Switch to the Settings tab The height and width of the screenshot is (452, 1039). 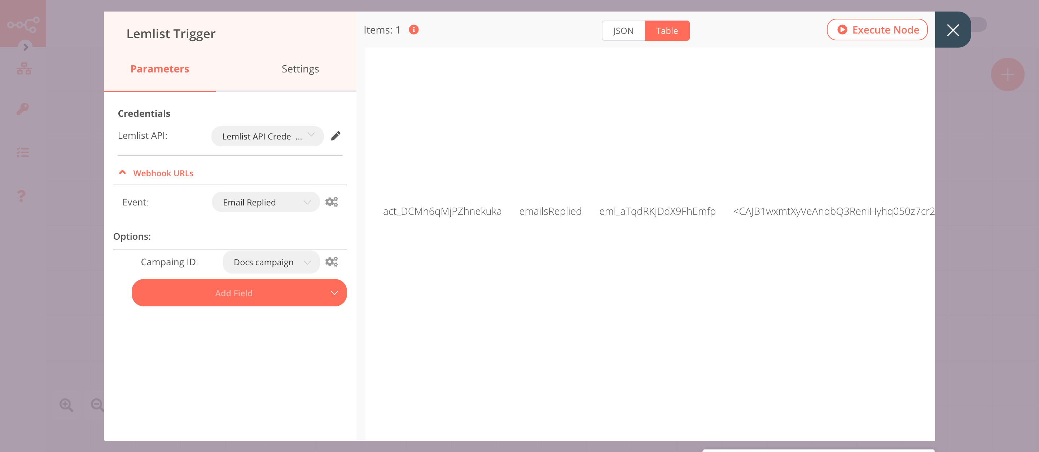[300, 68]
